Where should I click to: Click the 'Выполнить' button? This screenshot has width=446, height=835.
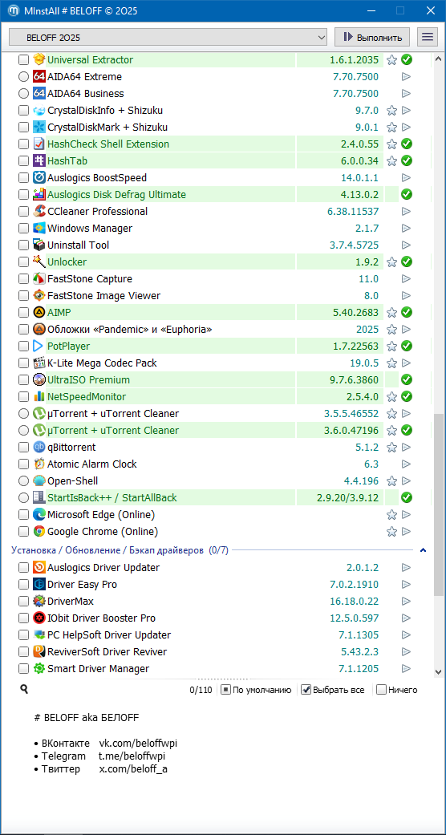pos(372,37)
